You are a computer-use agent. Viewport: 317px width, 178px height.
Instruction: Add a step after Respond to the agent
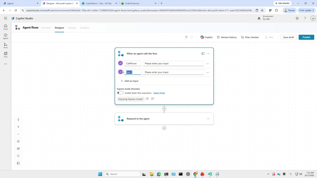(x=164, y=128)
